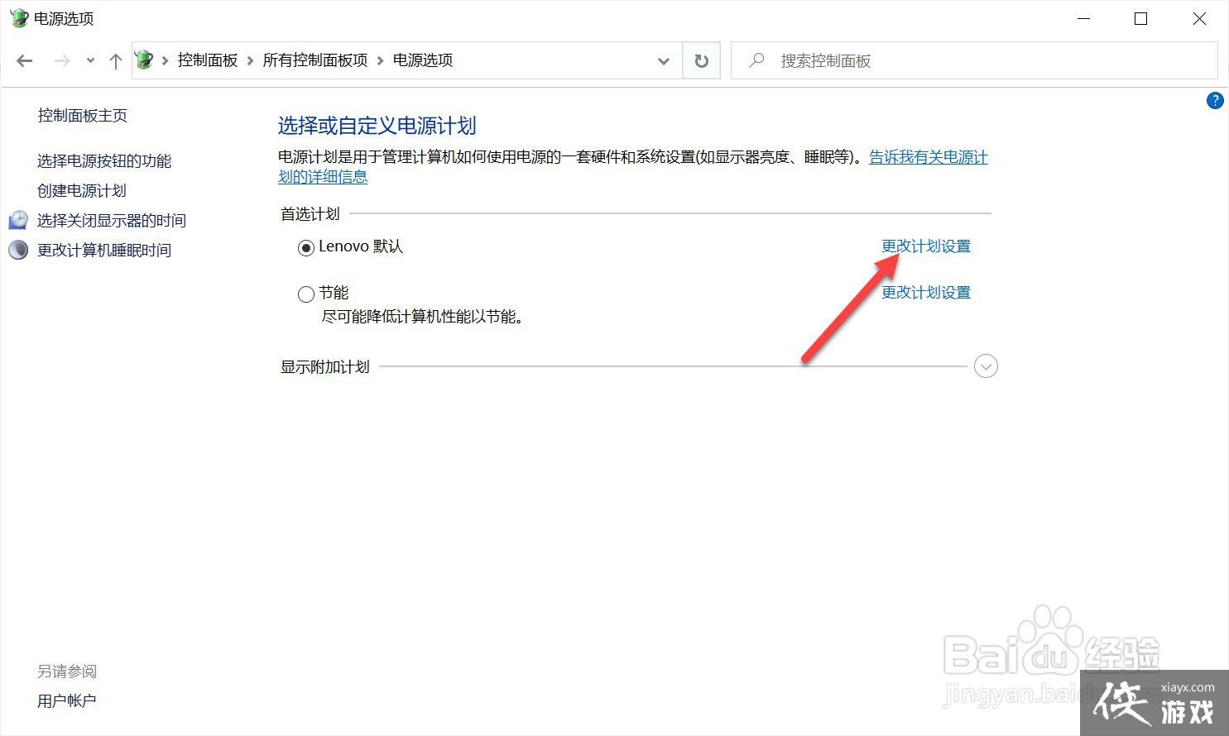
Task: Click the power options address bar icon
Action: coord(144,60)
